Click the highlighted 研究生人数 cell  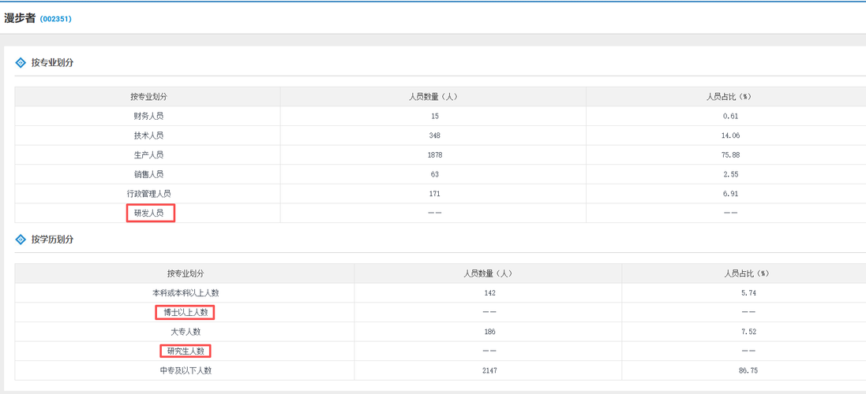pos(186,351)
